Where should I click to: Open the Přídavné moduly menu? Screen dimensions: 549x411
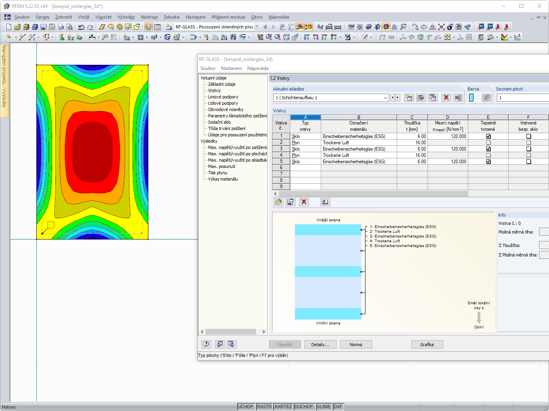point(228,17)
